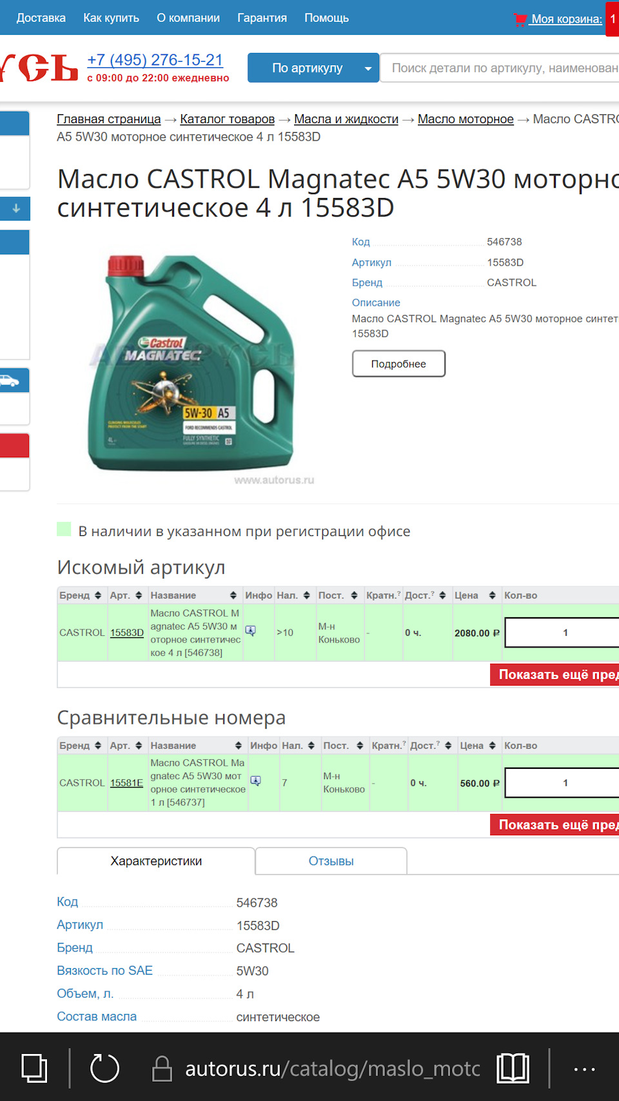Open article link 15583D in table
Image resolution: width=619 pixels, height=1101 pixels.
pyautogui.click(x=126, y=633)
